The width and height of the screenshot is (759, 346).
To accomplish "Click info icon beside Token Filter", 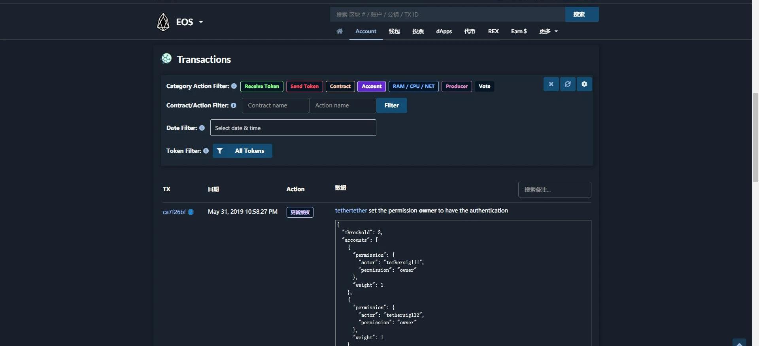I will pyautogui.click(x=206, y=151).
